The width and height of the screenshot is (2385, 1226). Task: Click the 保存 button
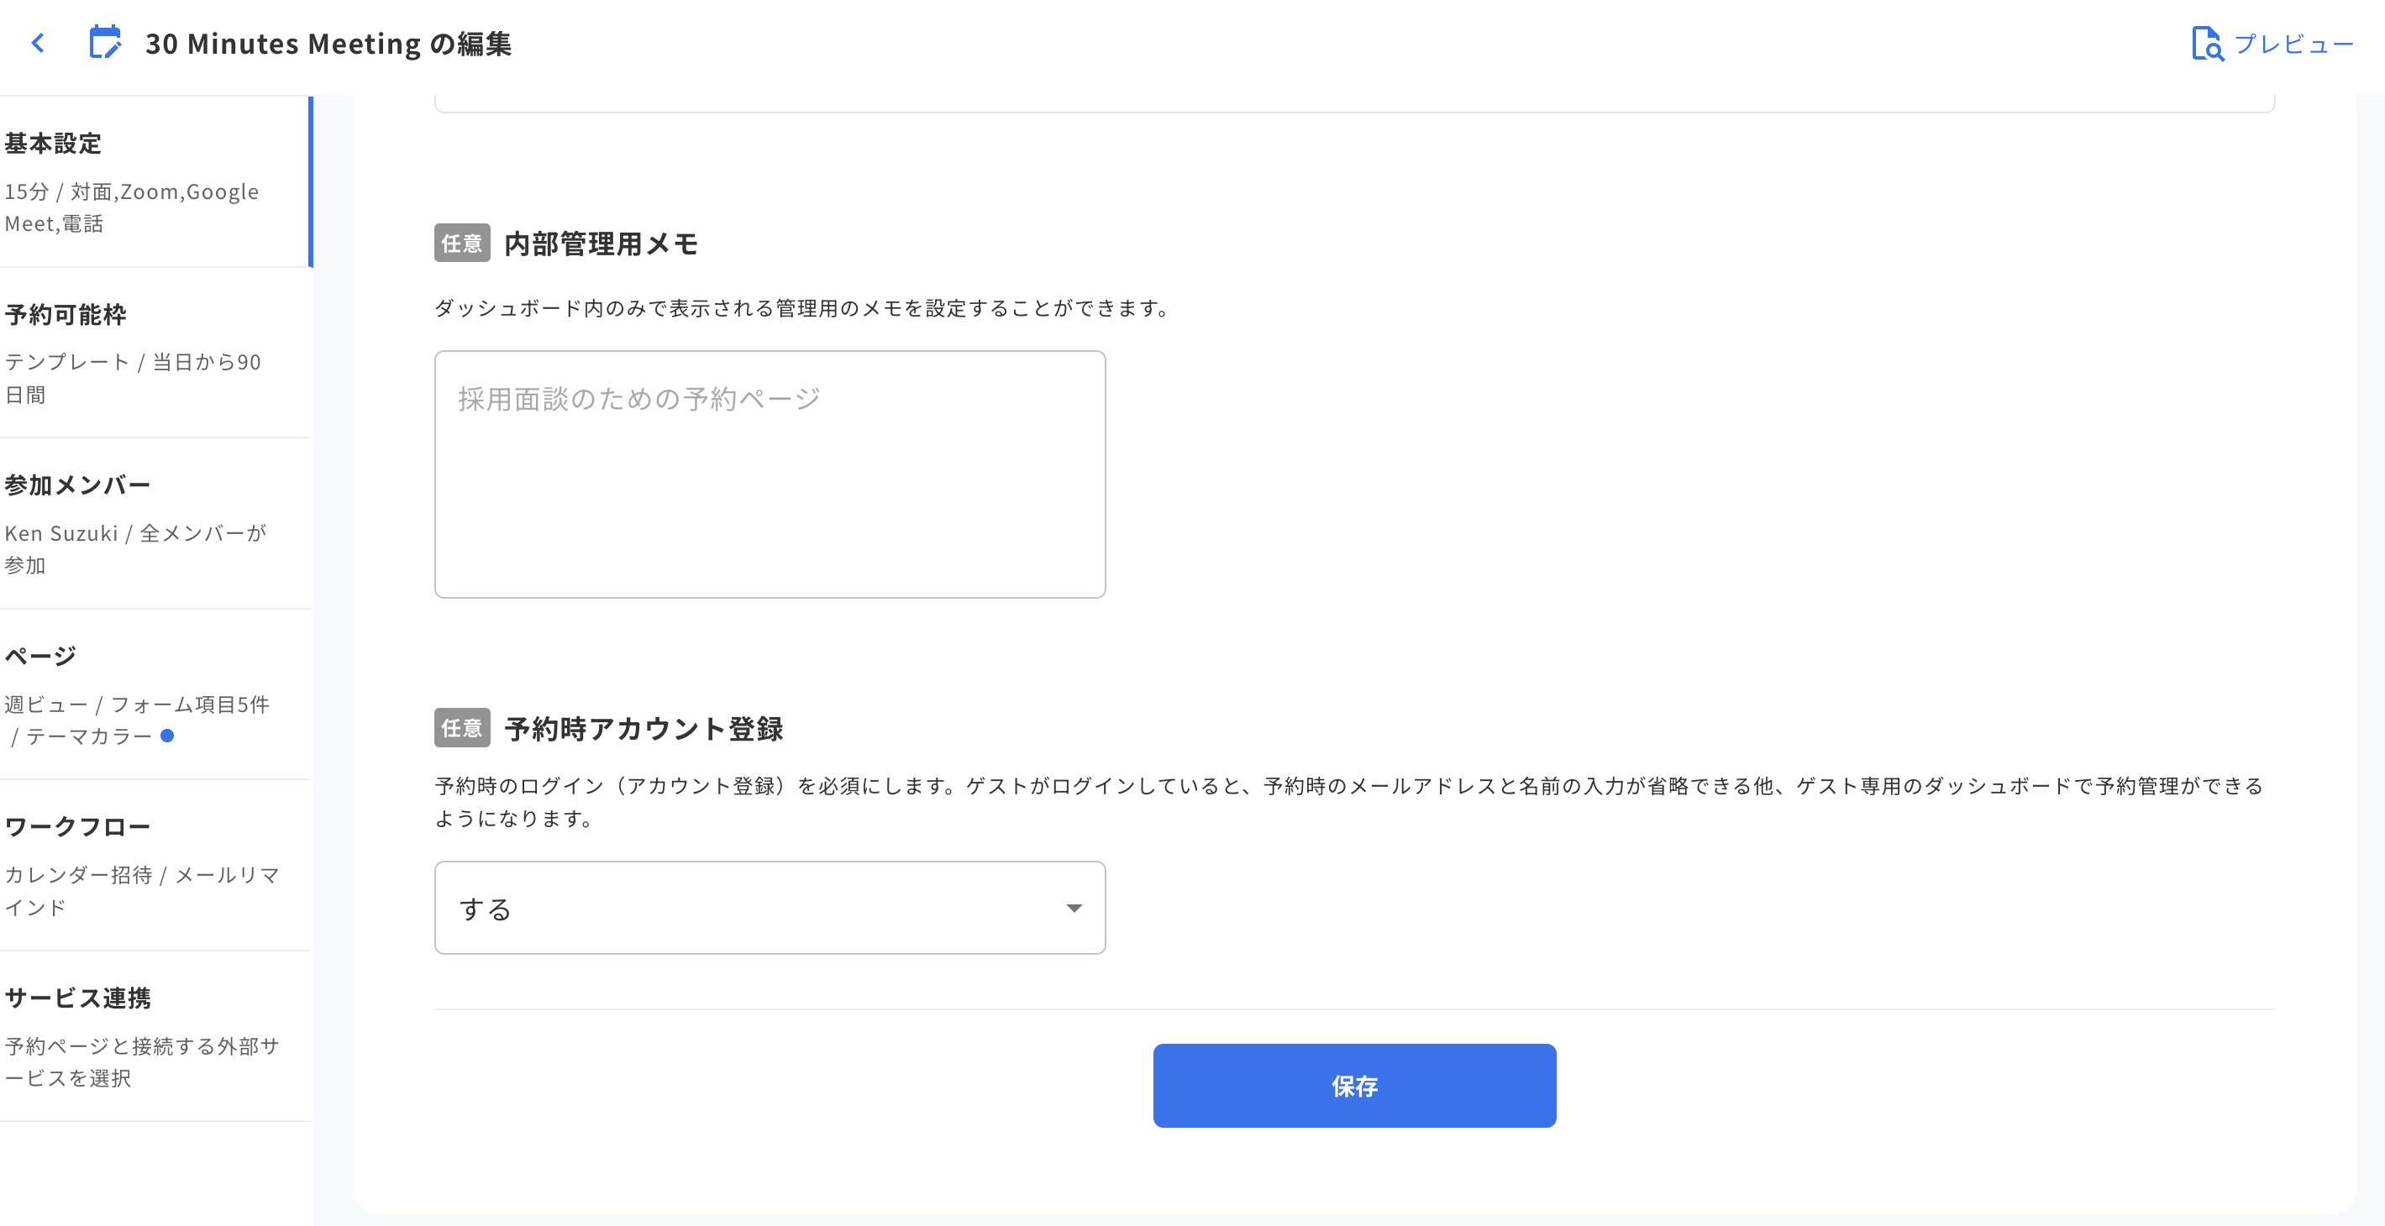pos(1354,1086)
